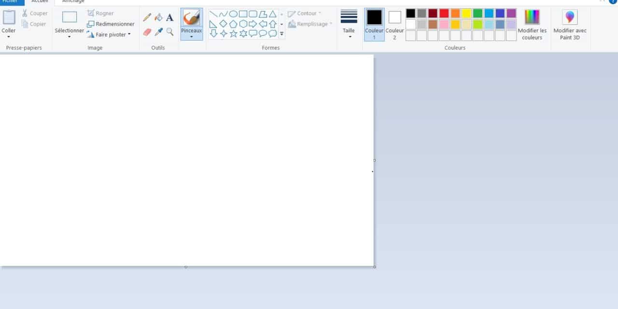618x309 pixels.
Task: Select the Eraser tool
Action: pyautogui.click(x=147, y=32)
